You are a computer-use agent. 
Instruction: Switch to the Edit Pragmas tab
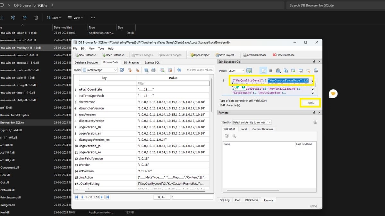[x=131, y=62]
